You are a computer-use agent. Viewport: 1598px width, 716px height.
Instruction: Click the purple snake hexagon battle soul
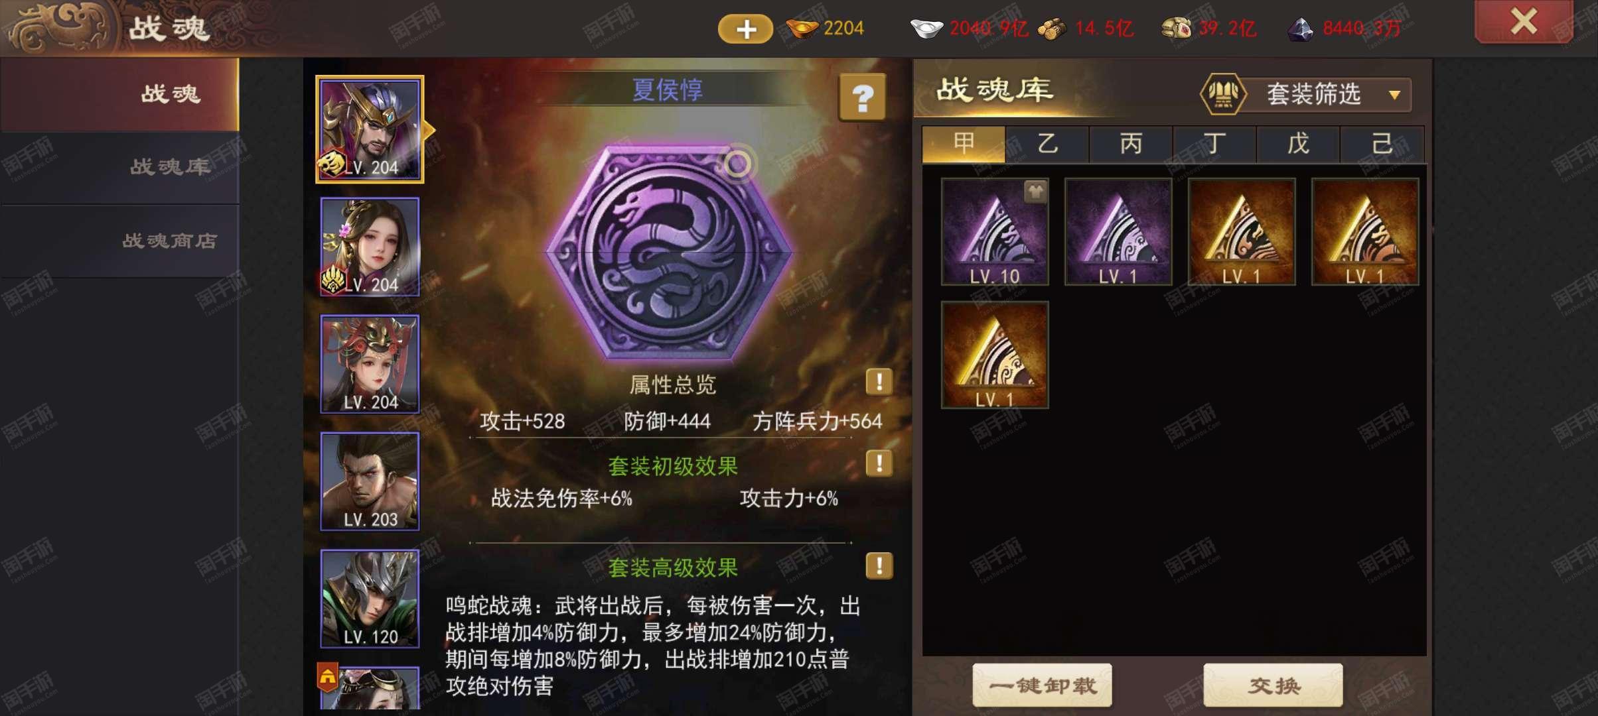point(669,253)
